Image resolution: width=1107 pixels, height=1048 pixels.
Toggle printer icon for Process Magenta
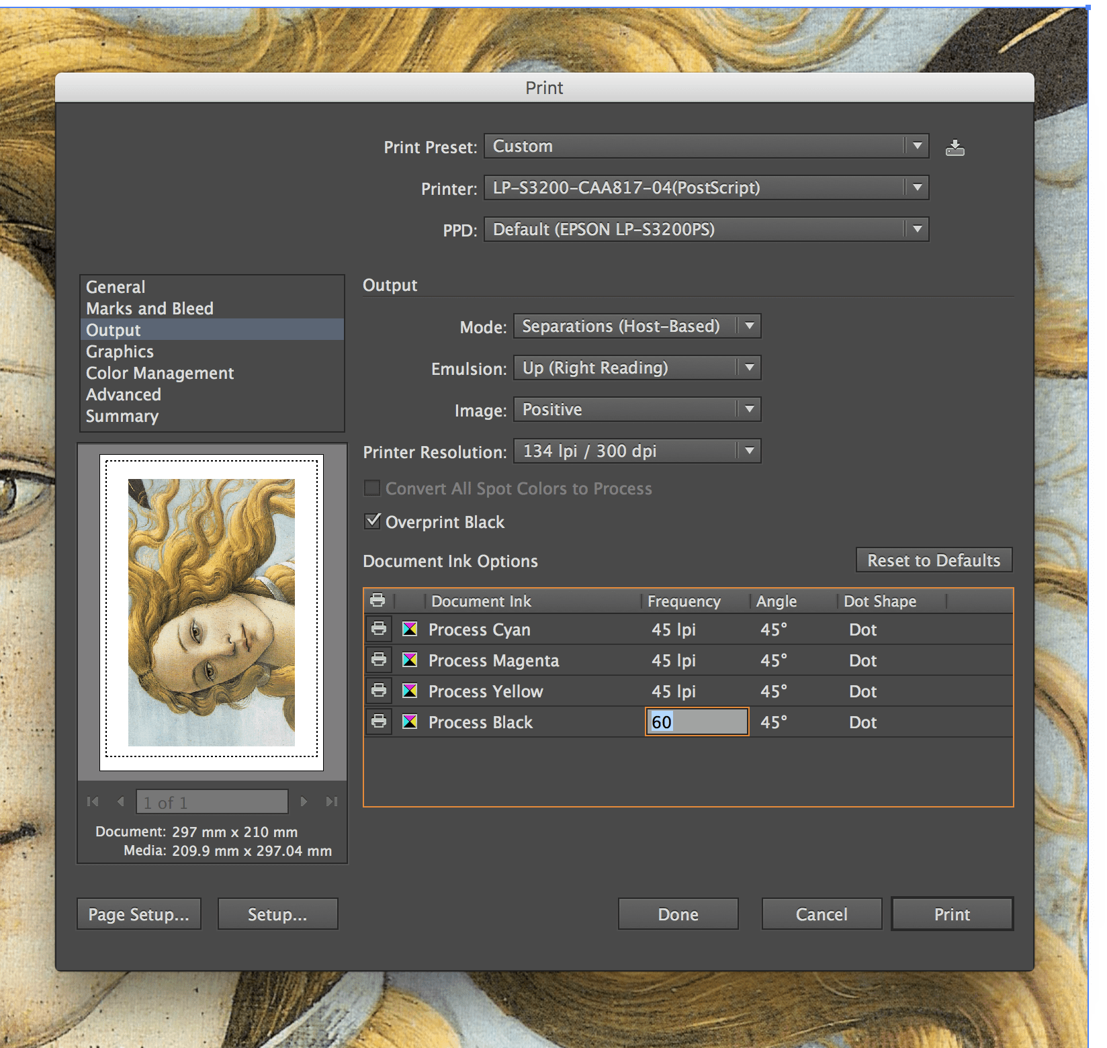point(379,660)
